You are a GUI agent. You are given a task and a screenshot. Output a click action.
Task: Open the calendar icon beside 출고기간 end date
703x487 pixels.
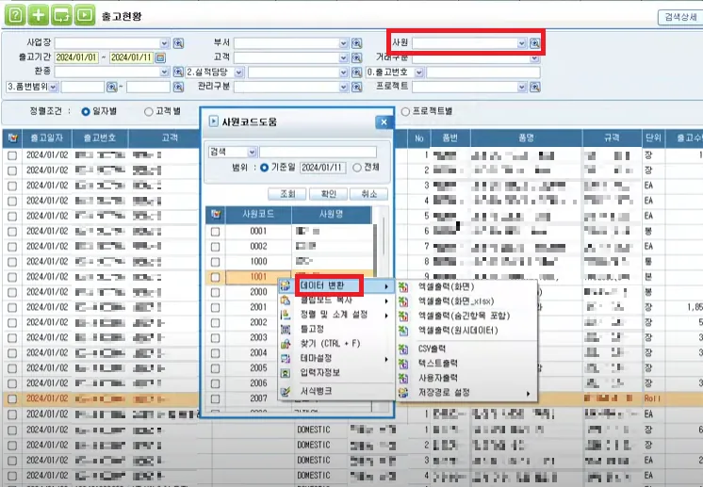160,57
